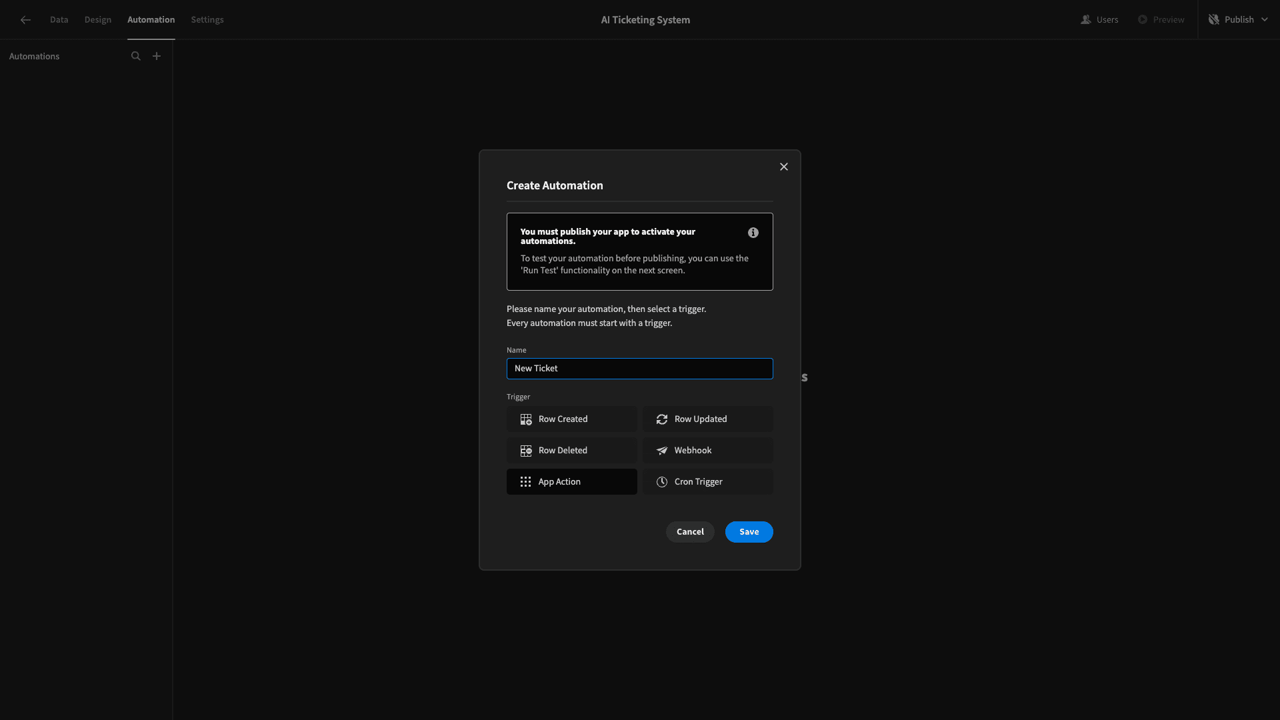Open the Data tab
This screenshot has width=1280, height=720.
pyautogui.click(x=59, y=20)
